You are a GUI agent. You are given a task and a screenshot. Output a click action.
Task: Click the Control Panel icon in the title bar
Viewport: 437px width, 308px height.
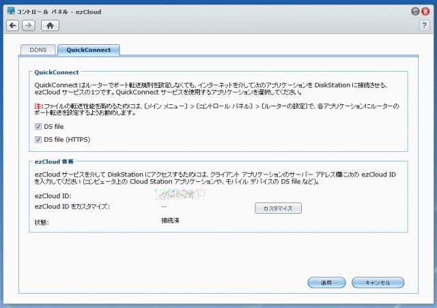pyautogui.click(x=11, y=11)
